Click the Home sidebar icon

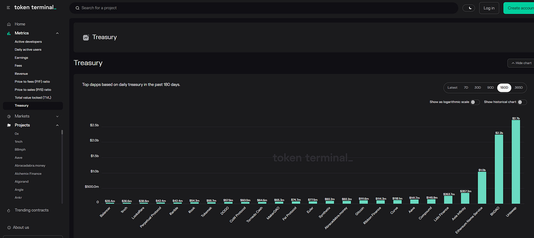pos(9,24)
